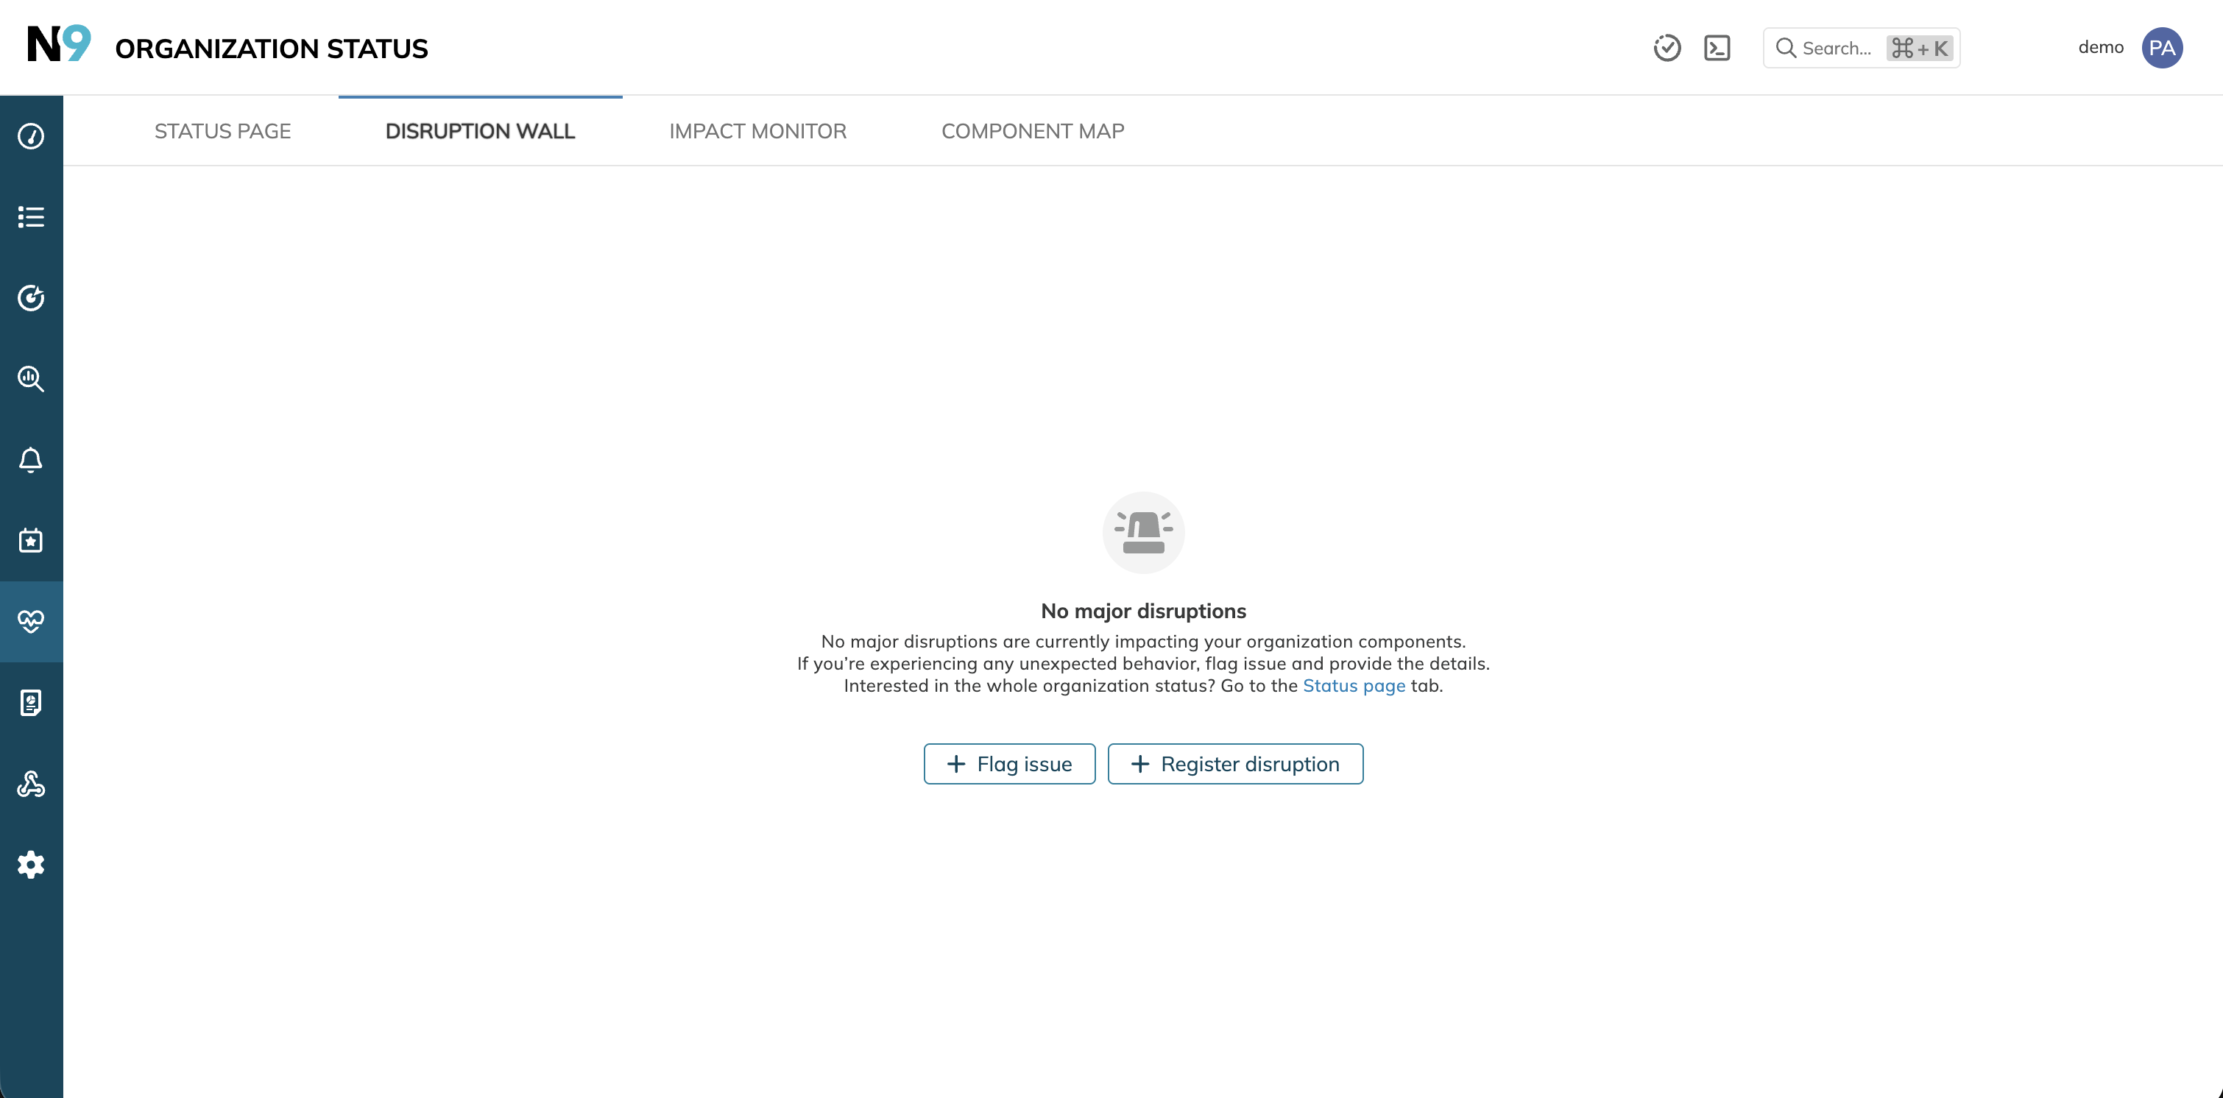Focus the Search input field
2223x1098 pixels.
click(1862, 49)
